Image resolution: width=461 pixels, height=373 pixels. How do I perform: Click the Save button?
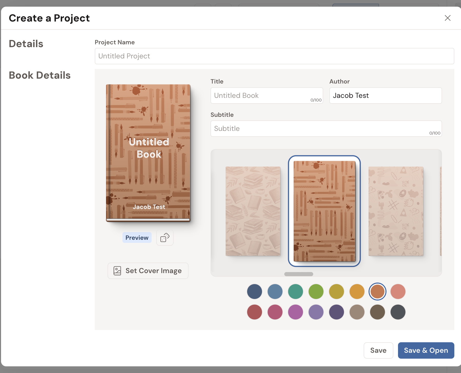[x=378, y=350]
